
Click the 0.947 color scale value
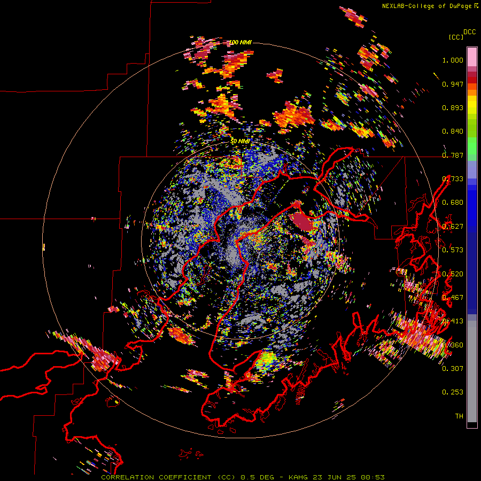(x=453, y=84)
